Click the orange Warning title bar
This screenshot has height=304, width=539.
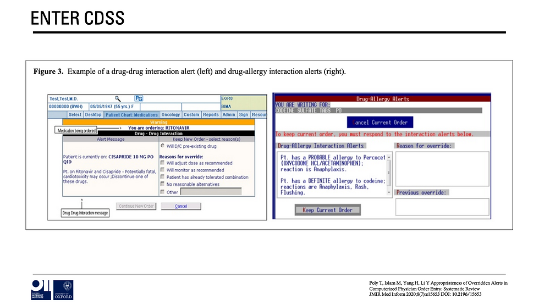[x=158, y=122]
